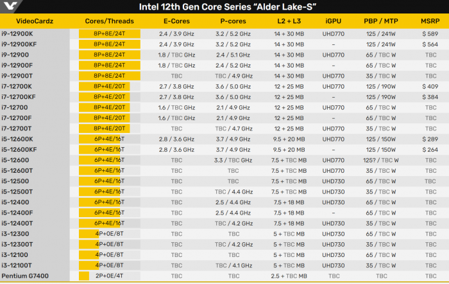The image size is (449, 284).
Task: Click the "125? / TBC W" power cell
Action: [381, 159]
